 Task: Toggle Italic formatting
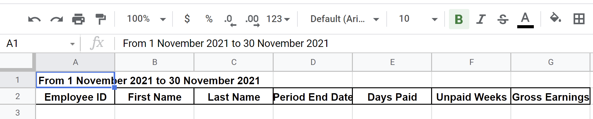481,19
